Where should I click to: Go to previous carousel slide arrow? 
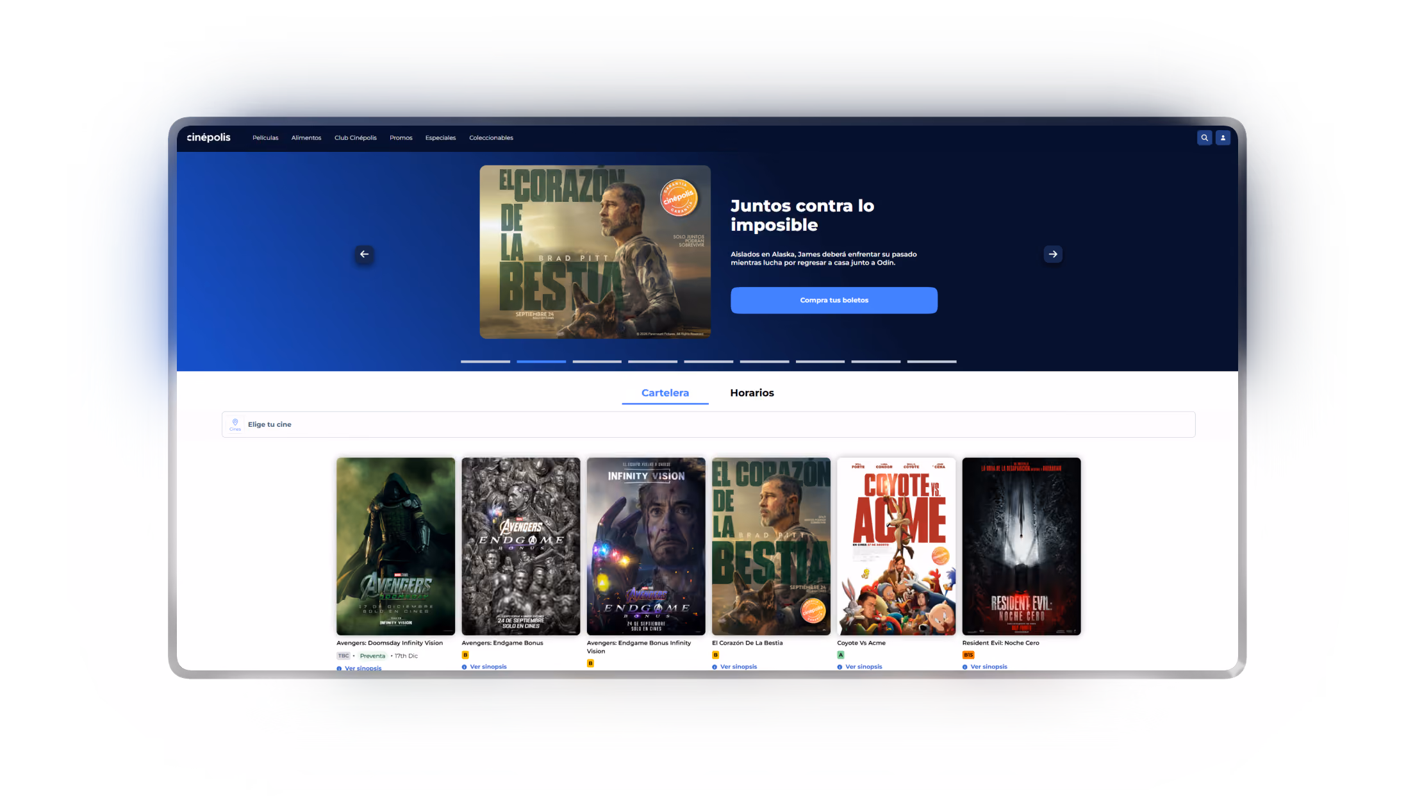click(x=364, y=254)
